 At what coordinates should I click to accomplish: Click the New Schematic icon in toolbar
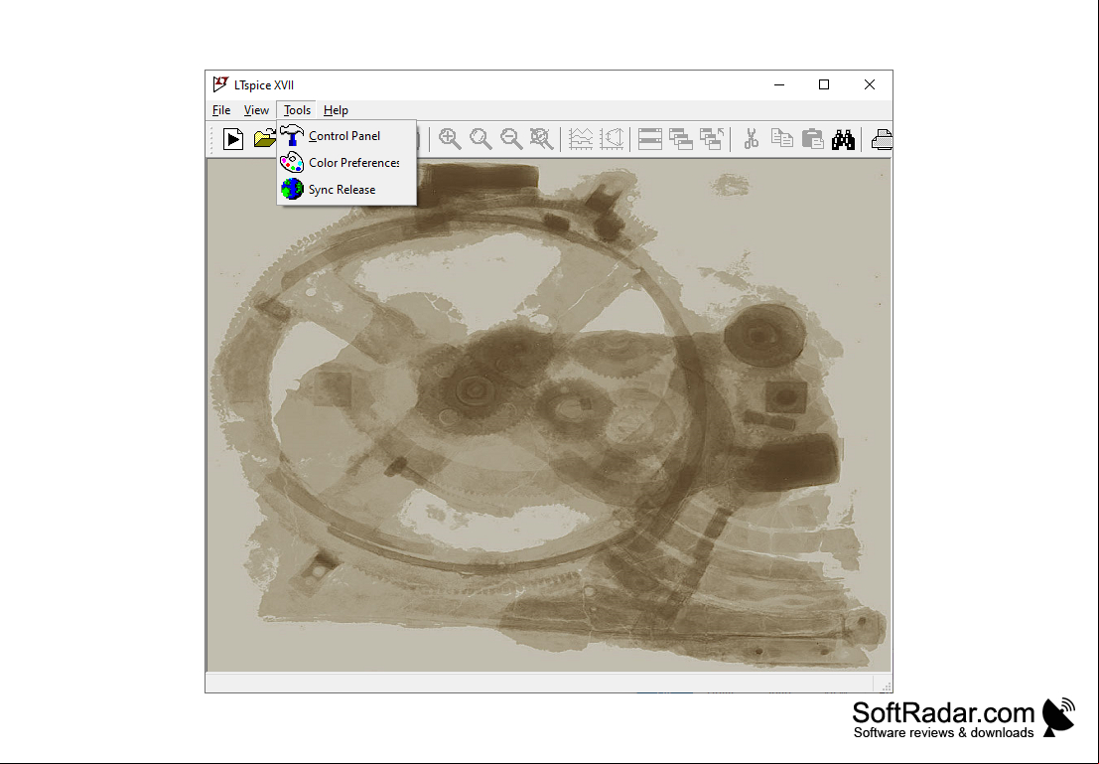pos(232,139)
